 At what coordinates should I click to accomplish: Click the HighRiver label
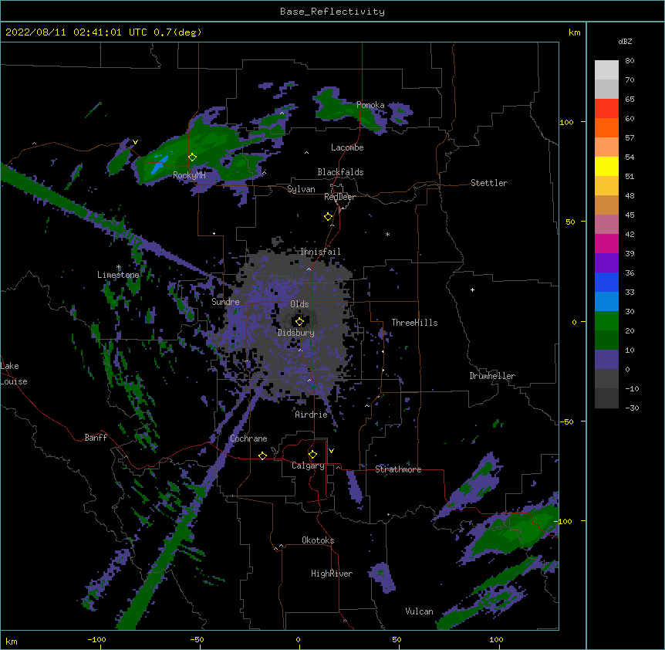coord(332,574)
